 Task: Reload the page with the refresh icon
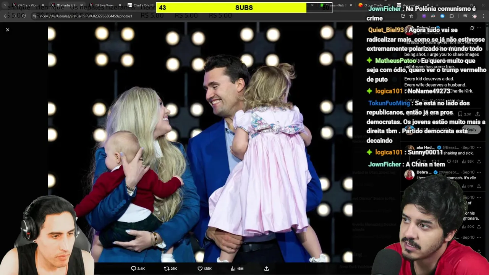pos(24,16)
